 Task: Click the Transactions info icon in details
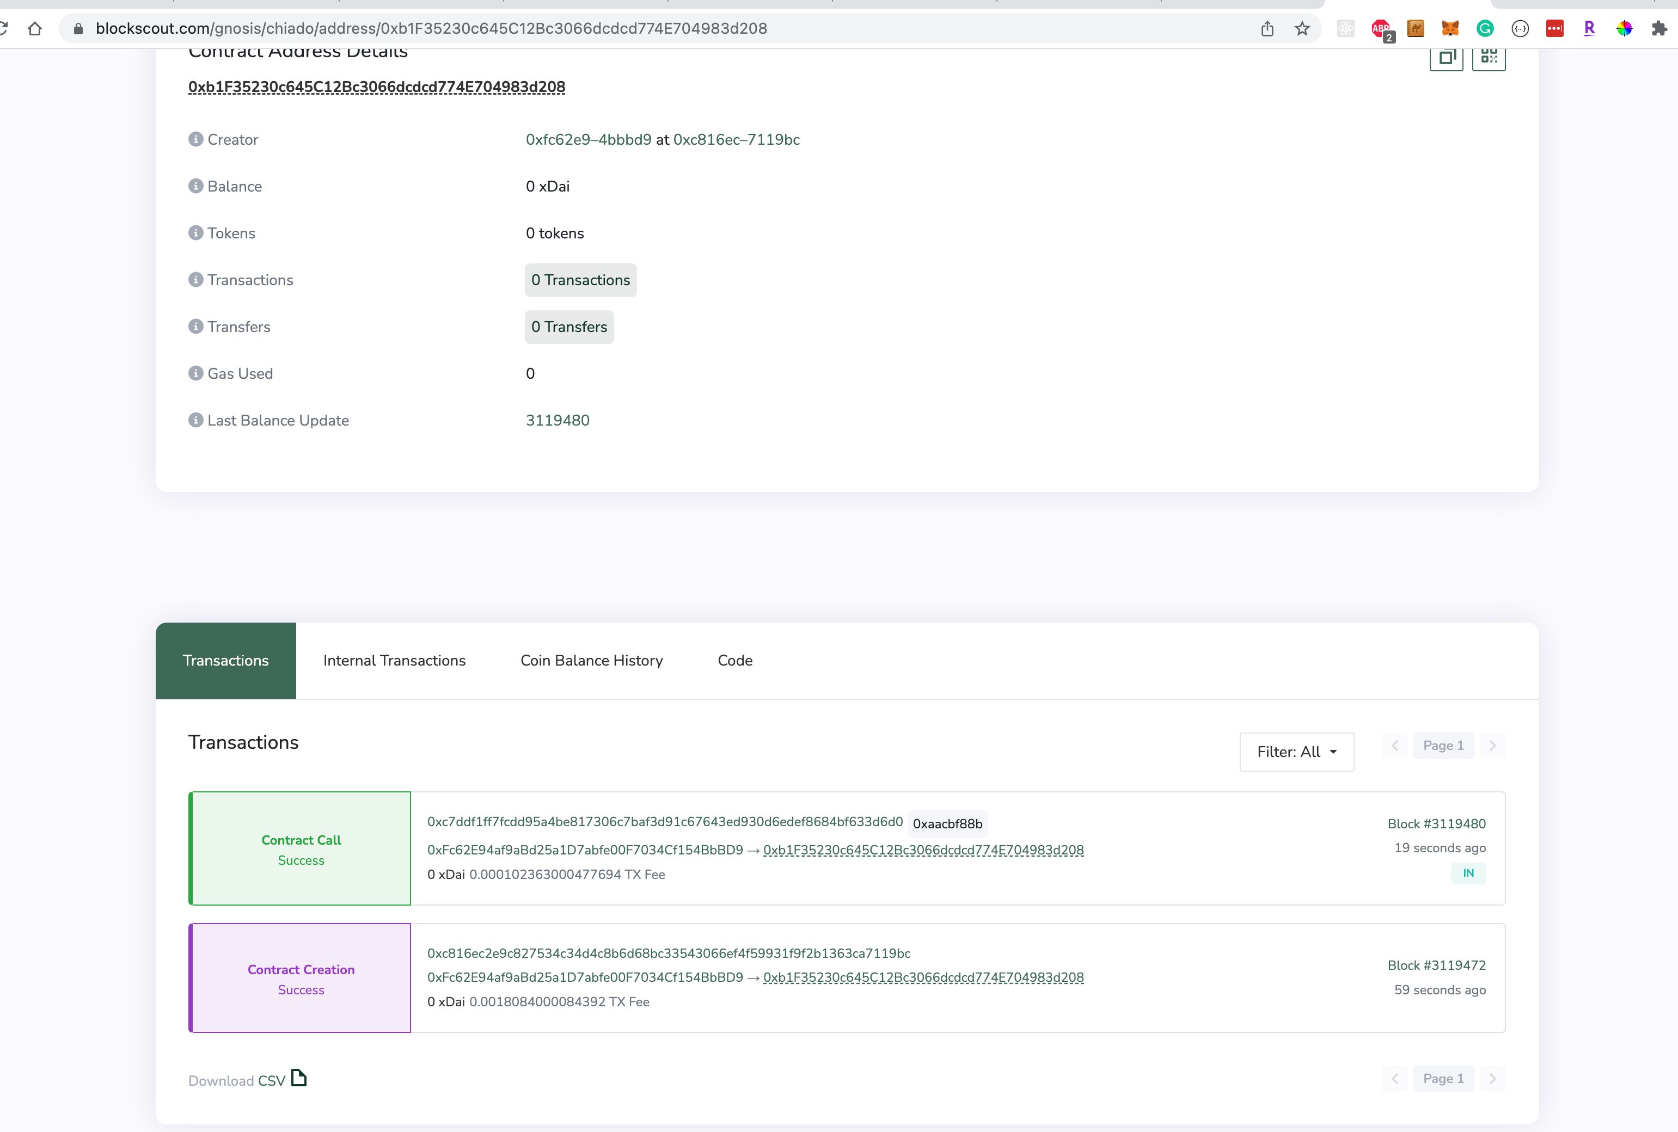click(x=195, y=279)
